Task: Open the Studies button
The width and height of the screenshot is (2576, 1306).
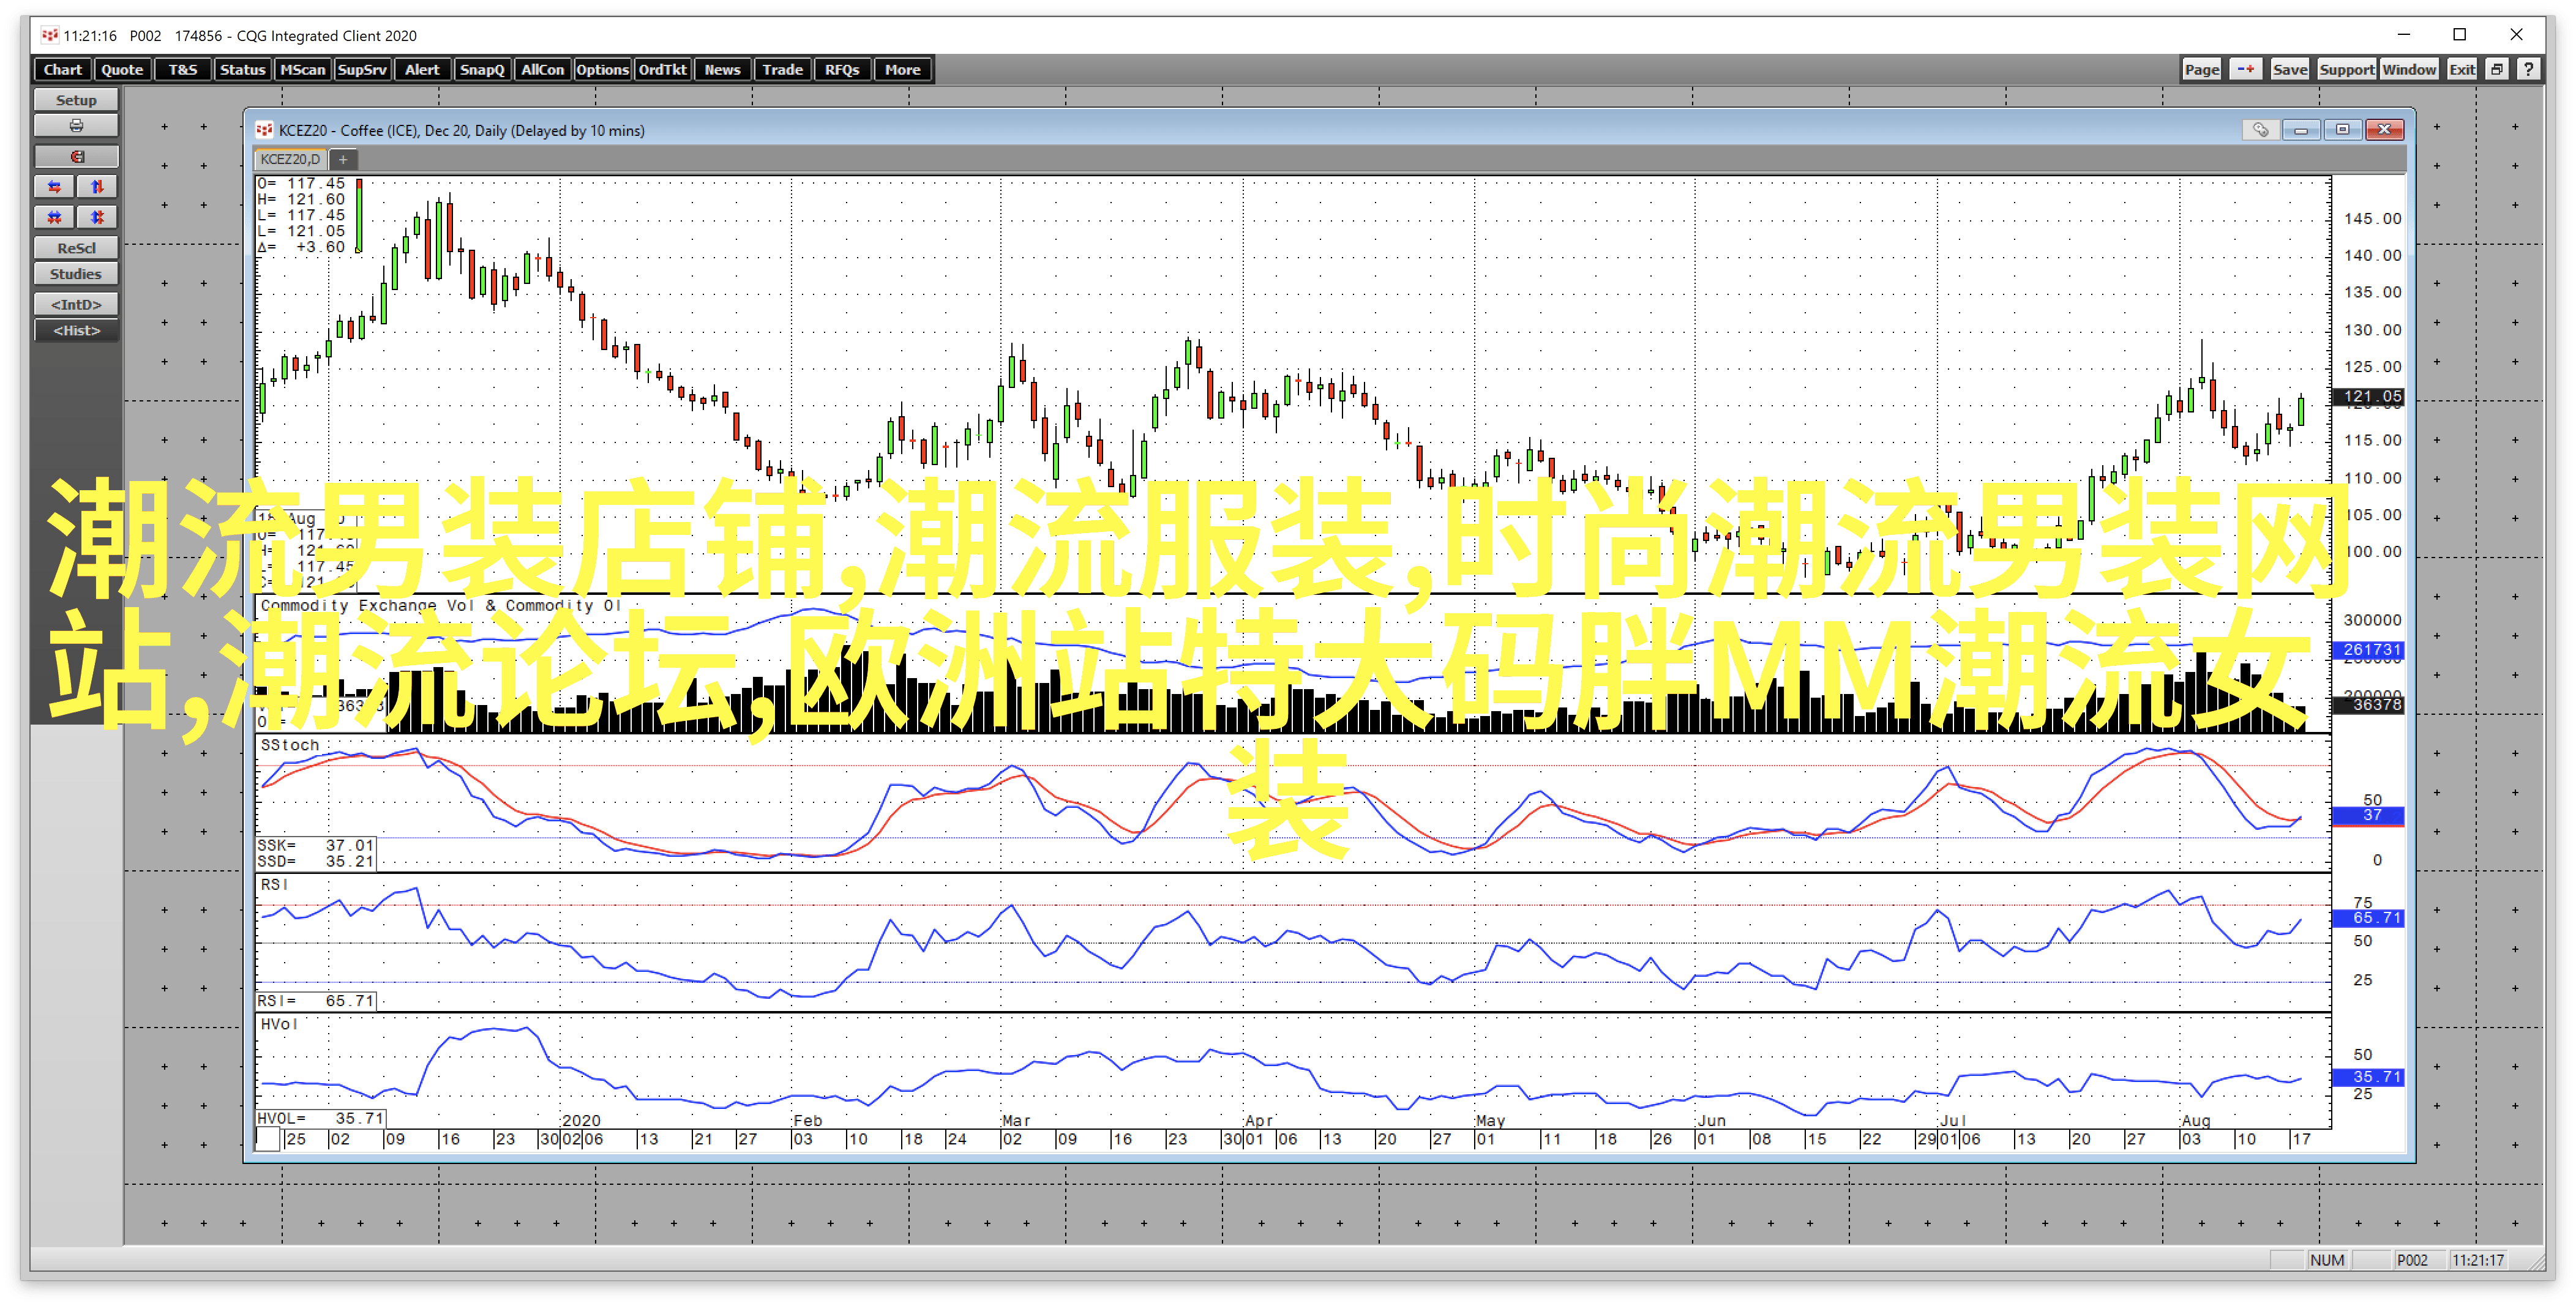Action: click(76, 274)
